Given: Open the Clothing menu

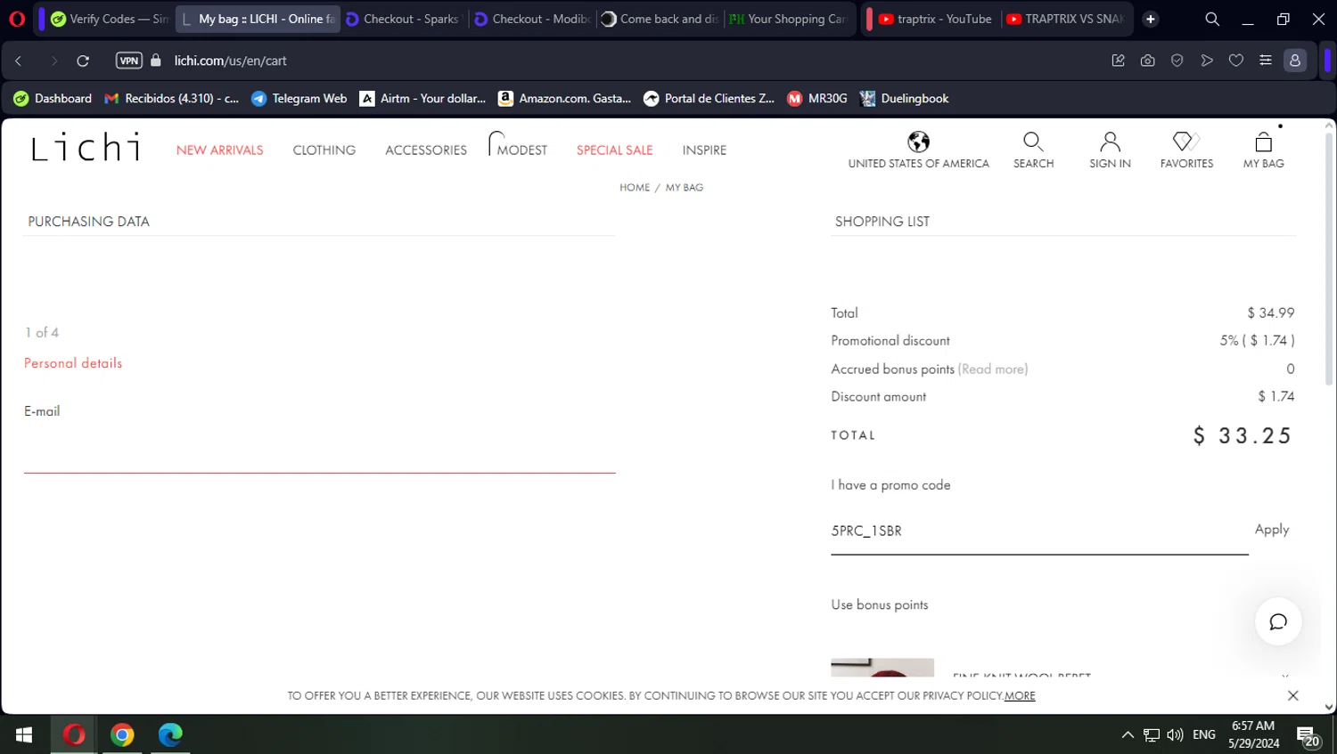Looking at the screenshot, I should tap(324, 150).
